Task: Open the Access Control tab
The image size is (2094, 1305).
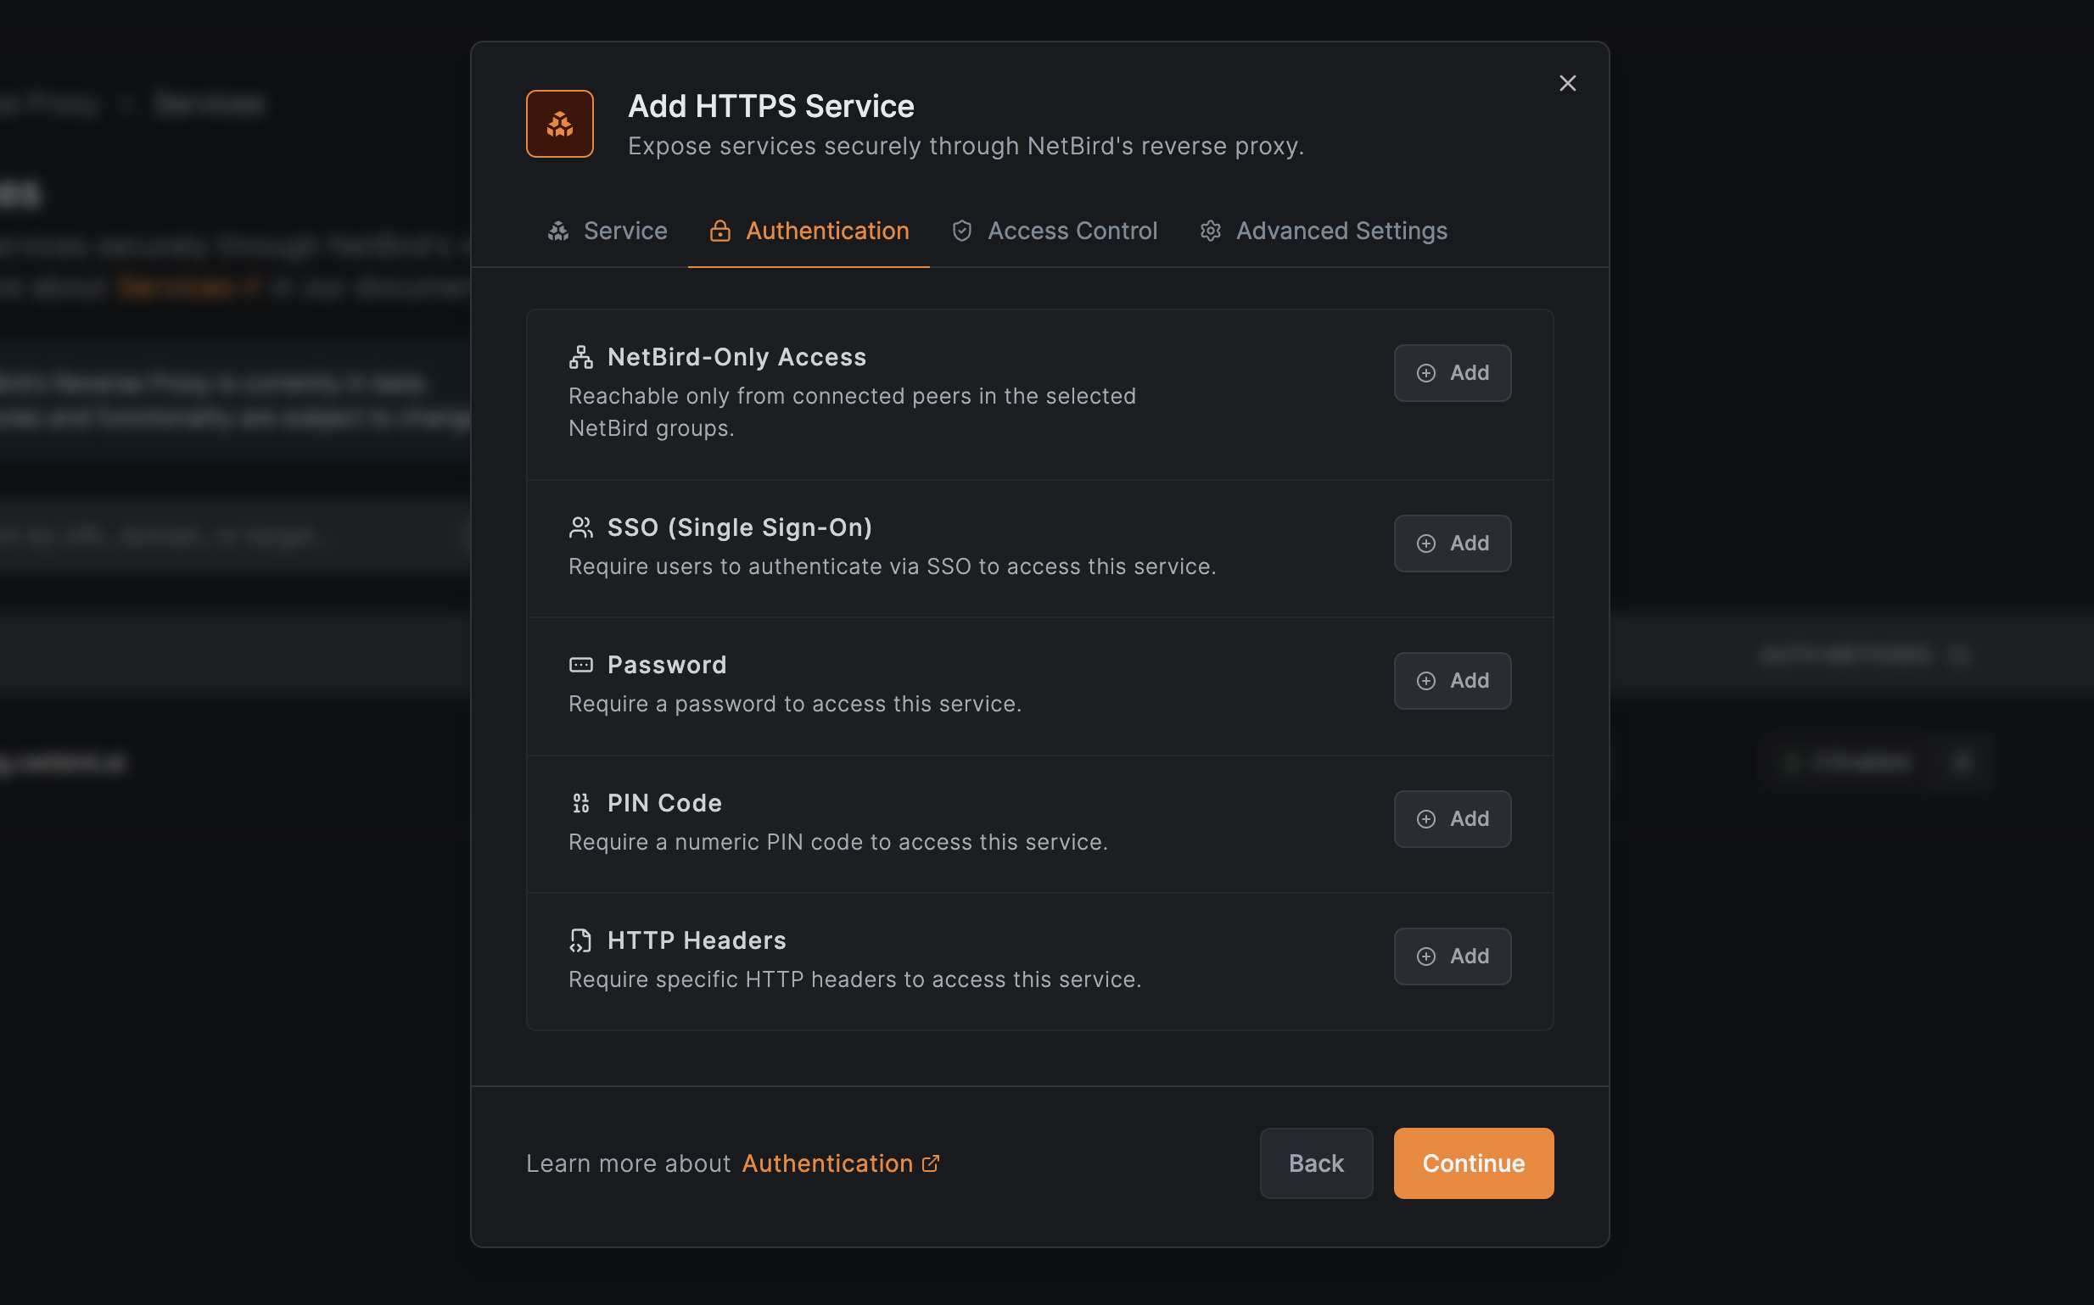Action: [x=1055, y=231]
